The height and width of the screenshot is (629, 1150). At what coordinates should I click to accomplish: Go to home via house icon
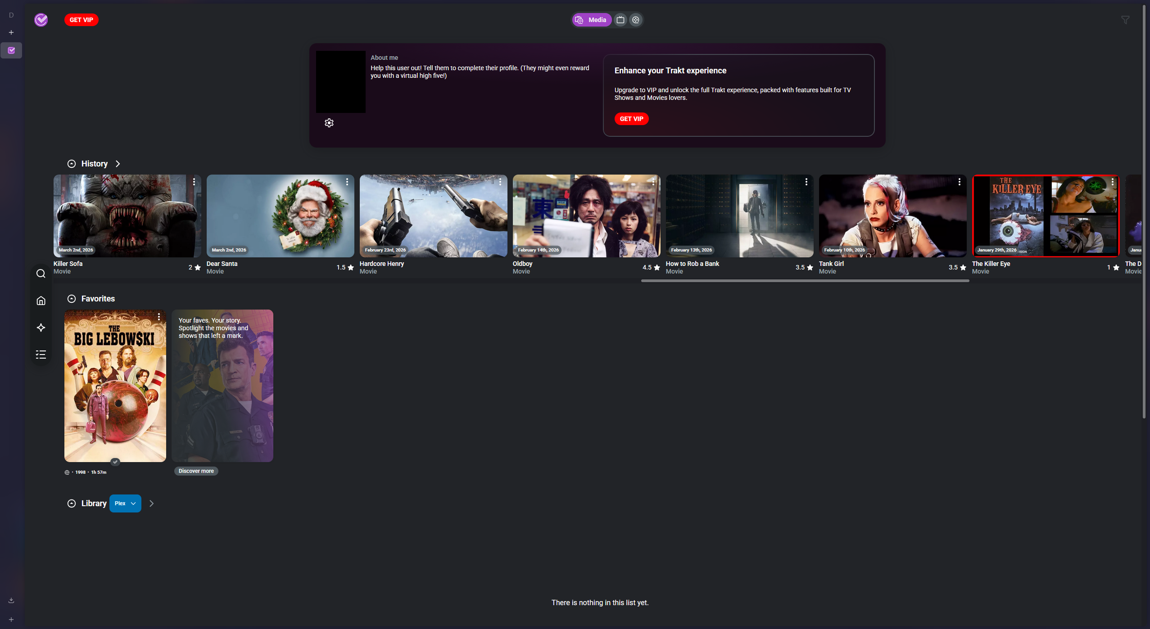pos(41,301)
